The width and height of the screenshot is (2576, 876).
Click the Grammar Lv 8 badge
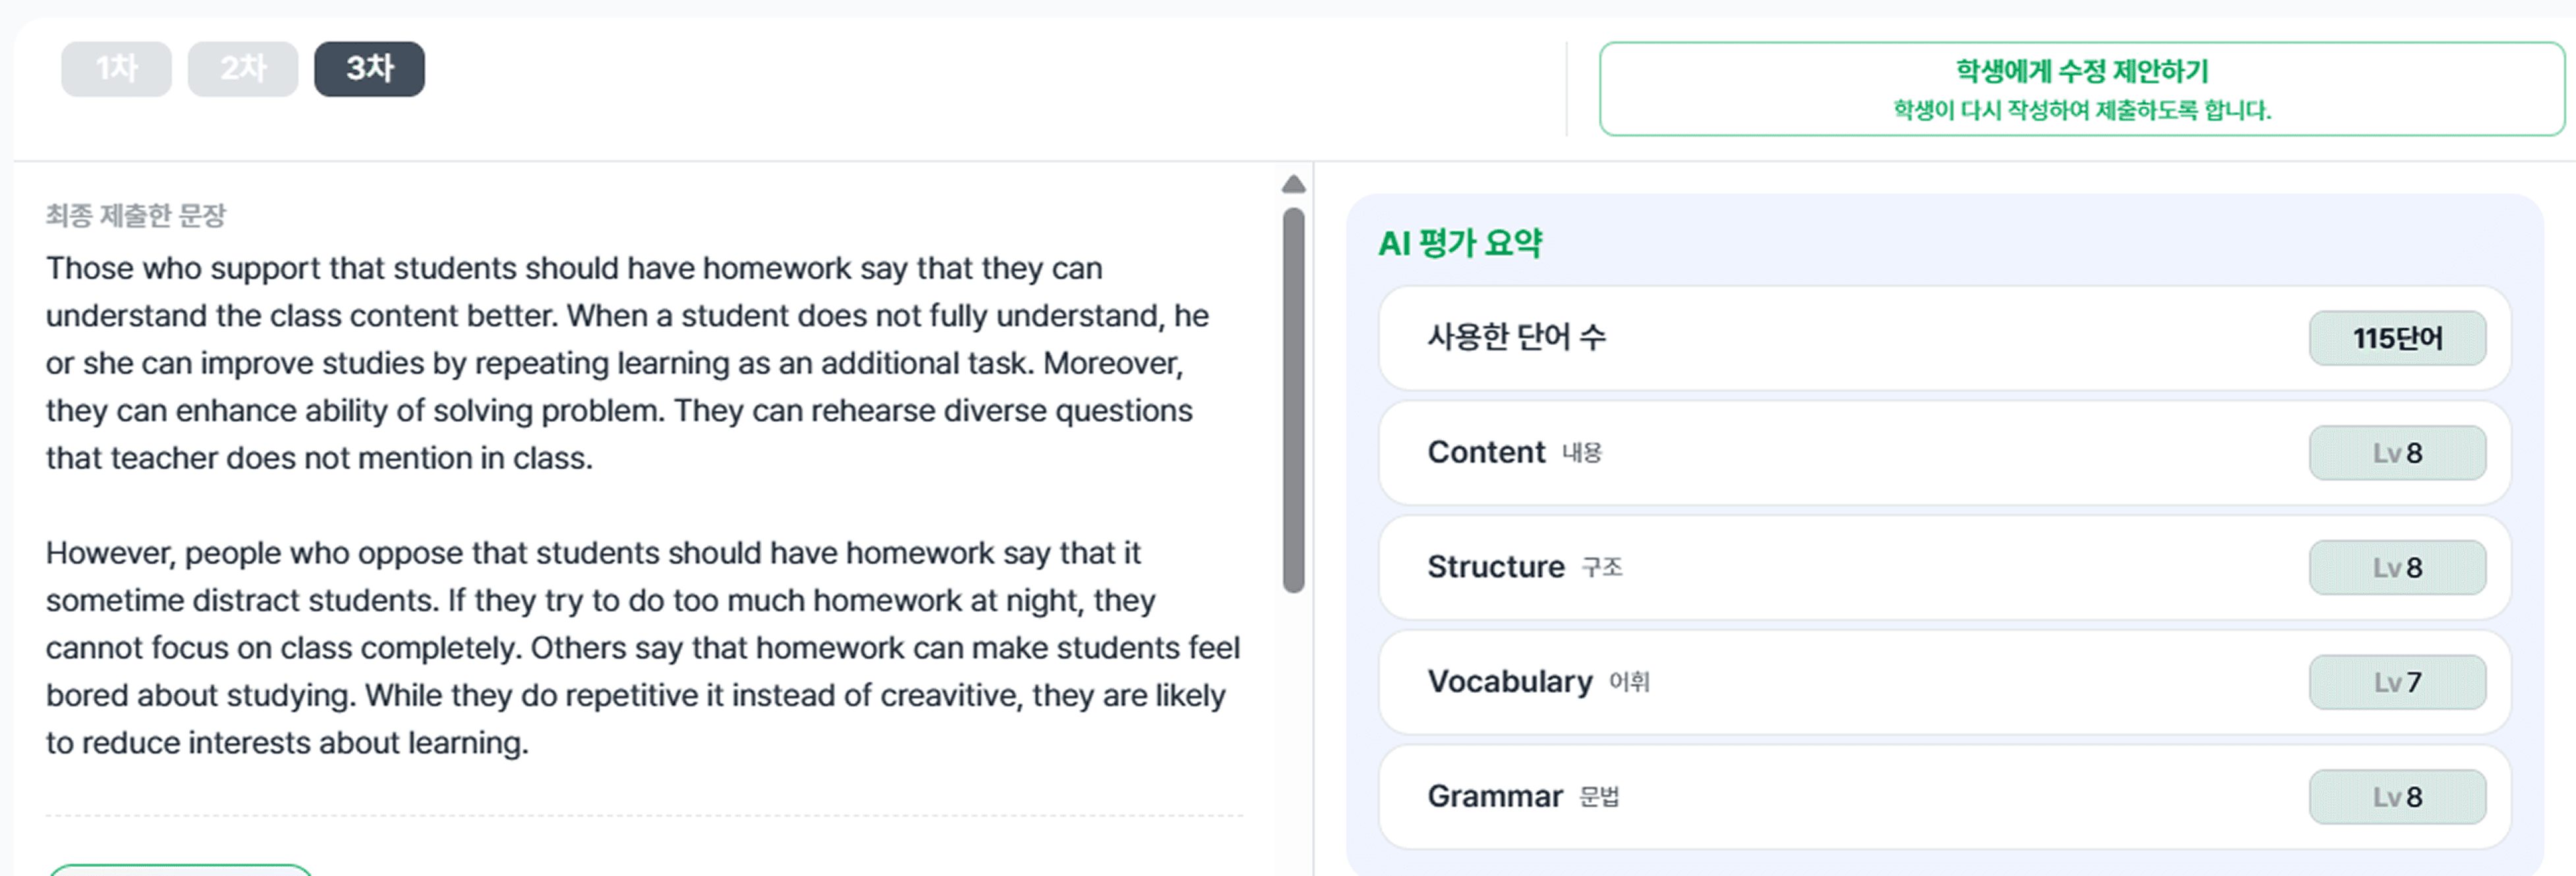[x=2396, y=797]
